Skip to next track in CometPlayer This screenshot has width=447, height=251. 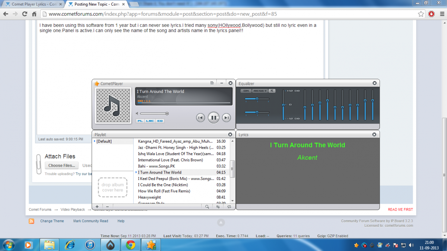click(x=226, y=118)
